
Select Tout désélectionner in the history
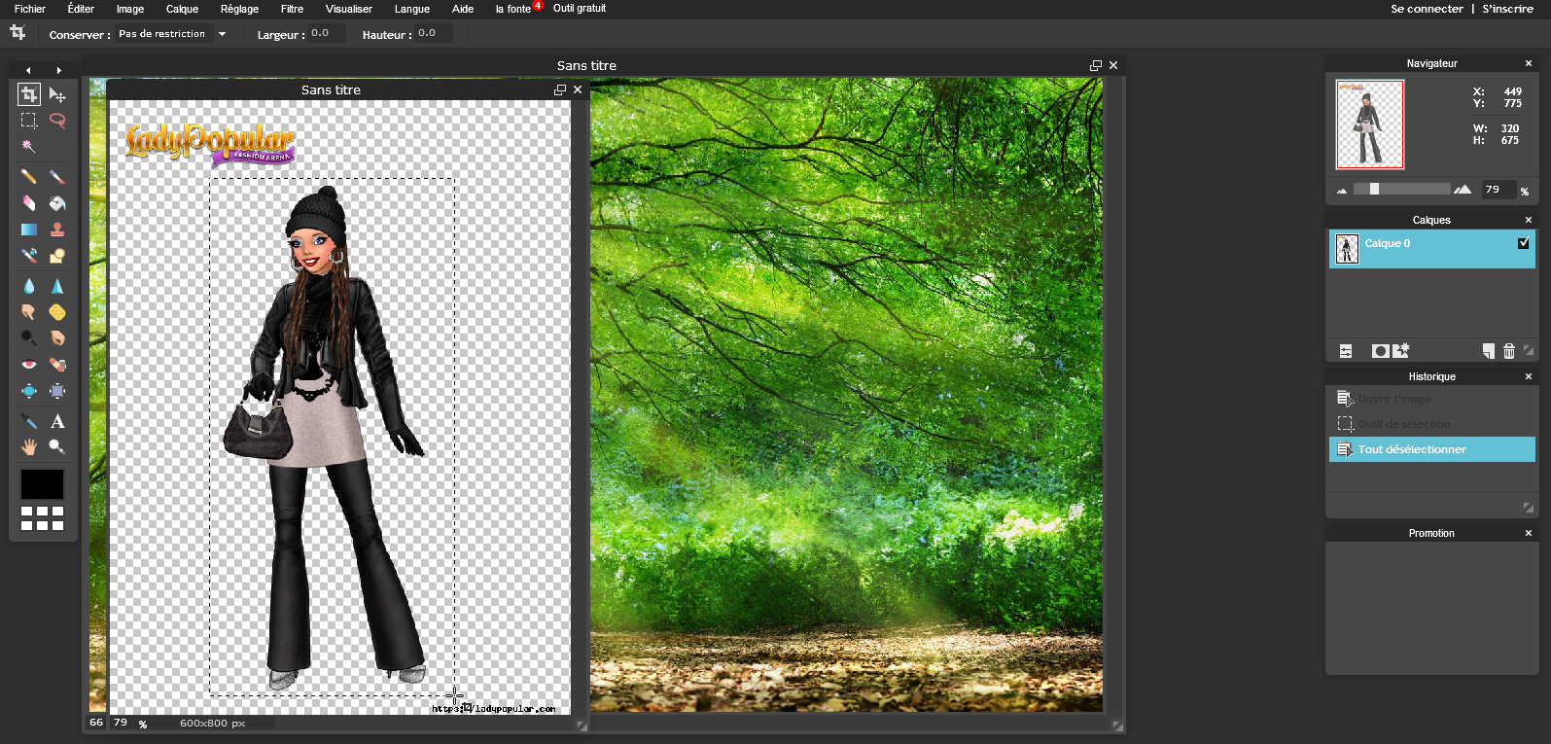[1432, 449]
